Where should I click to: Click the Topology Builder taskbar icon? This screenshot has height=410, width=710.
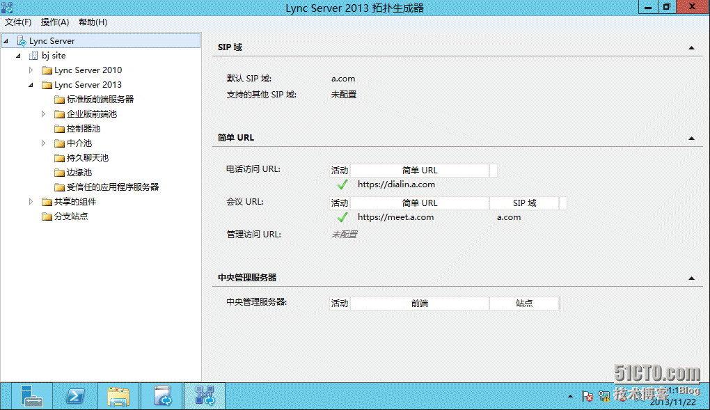point(205,396)
